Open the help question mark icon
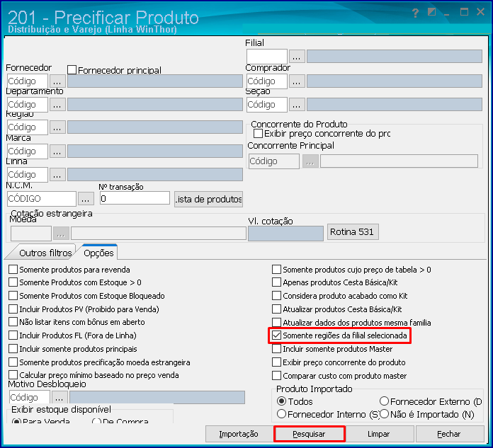Image resolution: width=493 pixels, height=448 pixels. point(415,13)
